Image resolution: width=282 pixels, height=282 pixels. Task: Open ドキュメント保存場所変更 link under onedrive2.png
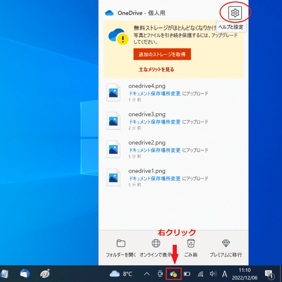pyautogui.click(x=155, y=150)
